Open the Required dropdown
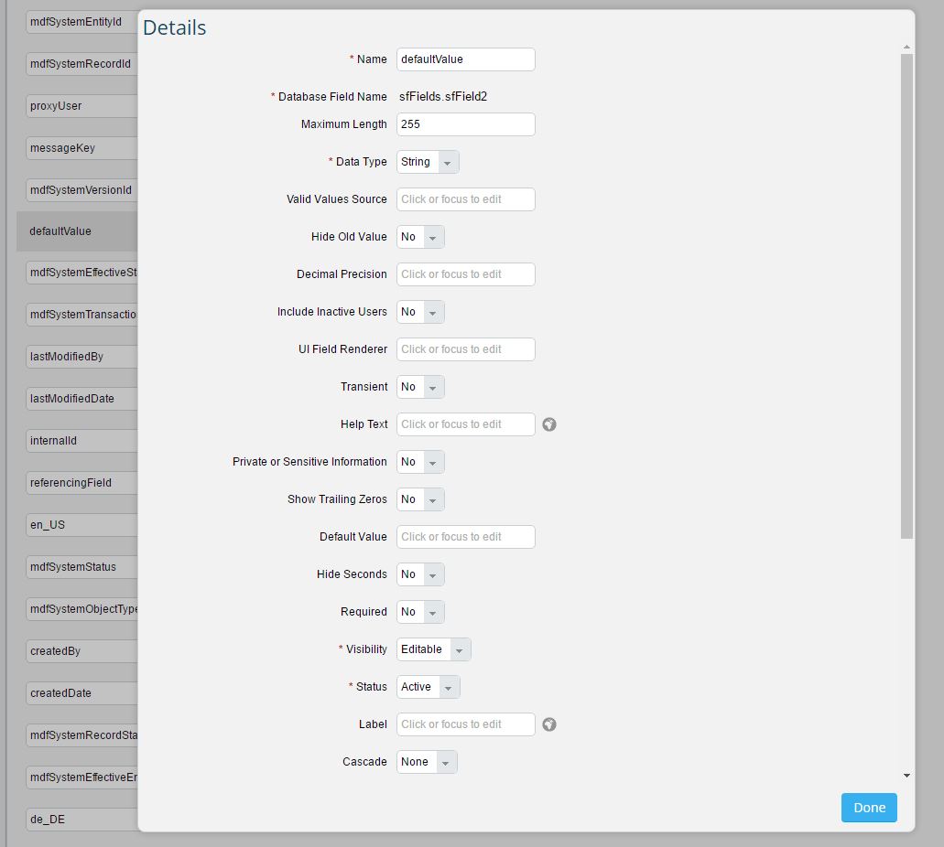Image resolution: width=944 pixels, height=847 pixels. click(x=420, y=612)
